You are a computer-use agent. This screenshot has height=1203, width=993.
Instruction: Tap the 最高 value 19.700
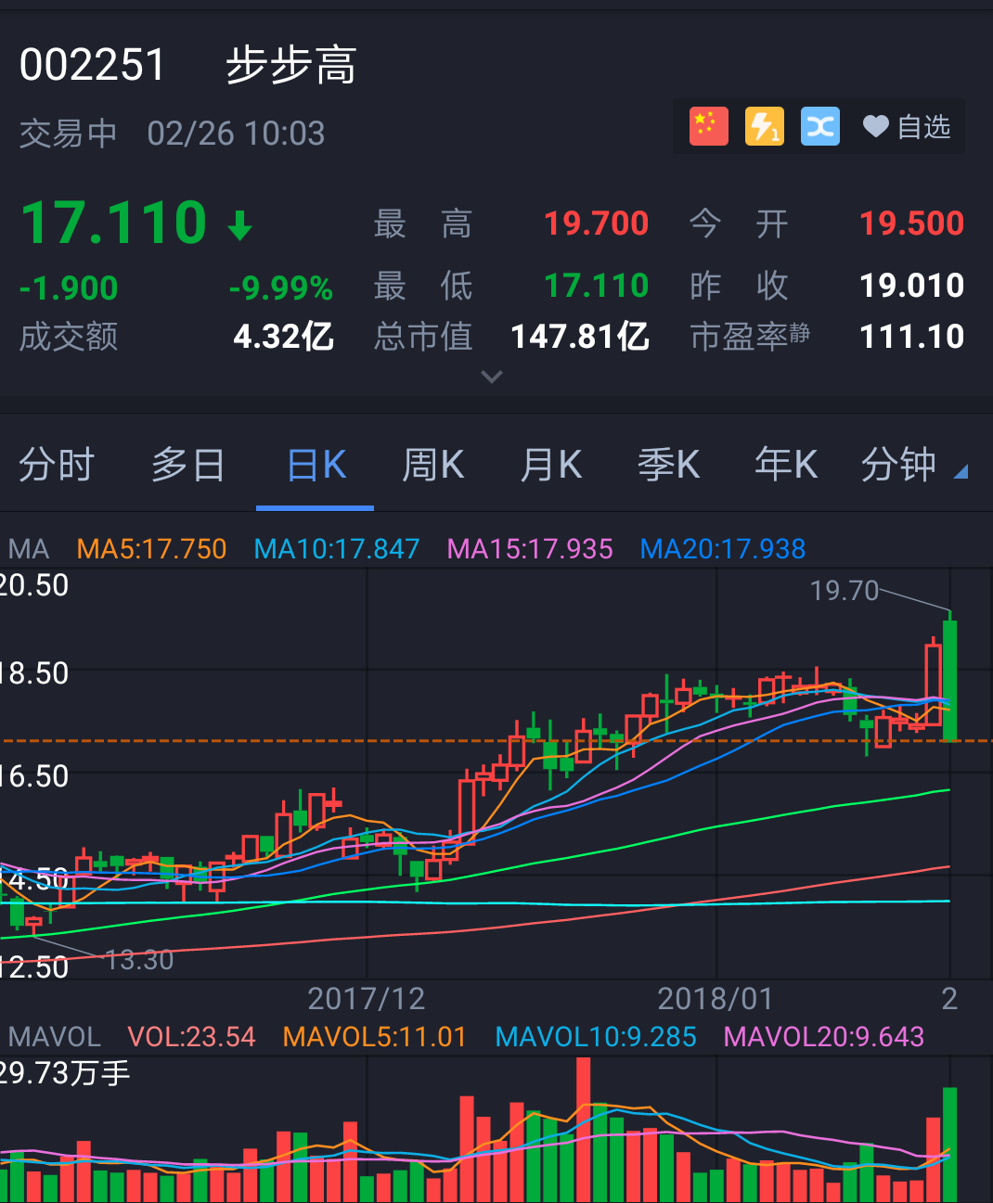(596, 224)
